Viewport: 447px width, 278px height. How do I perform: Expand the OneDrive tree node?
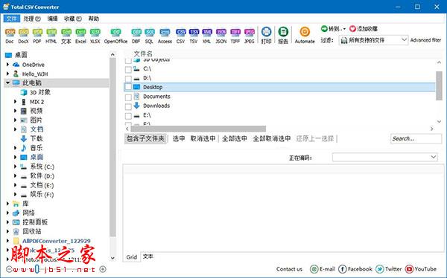[x=8, y=65]
